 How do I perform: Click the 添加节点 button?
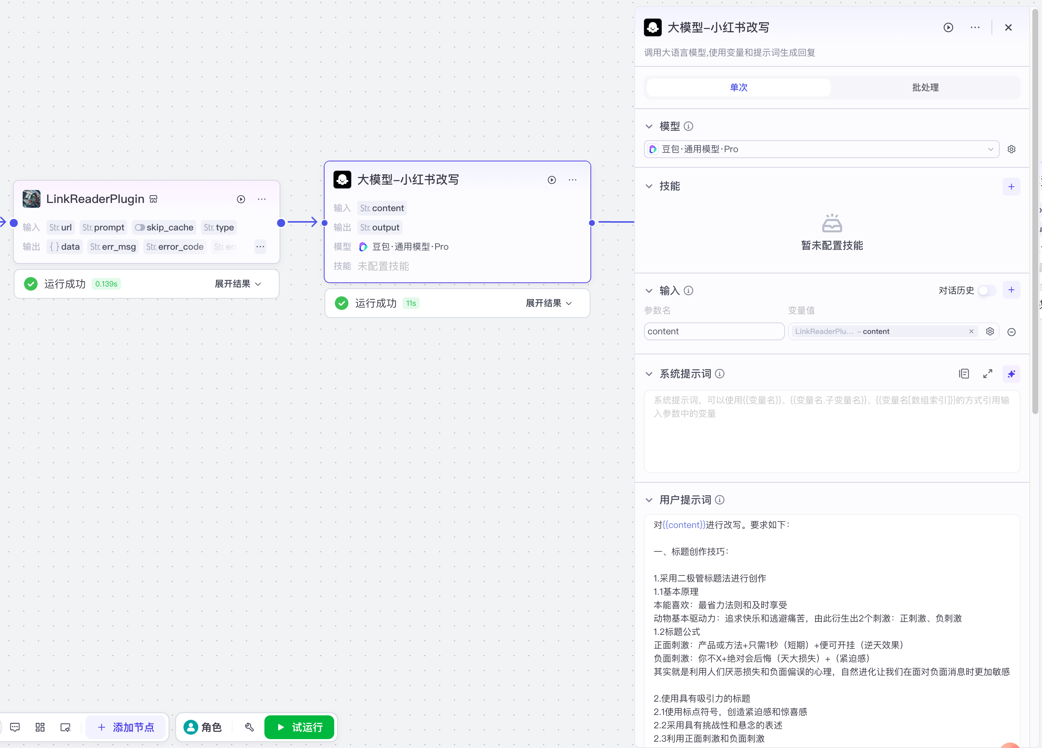click(126, 727)
